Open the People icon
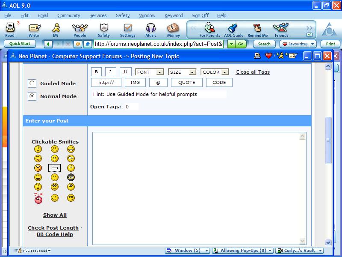 pyautogui.click(x=80, y=30)
